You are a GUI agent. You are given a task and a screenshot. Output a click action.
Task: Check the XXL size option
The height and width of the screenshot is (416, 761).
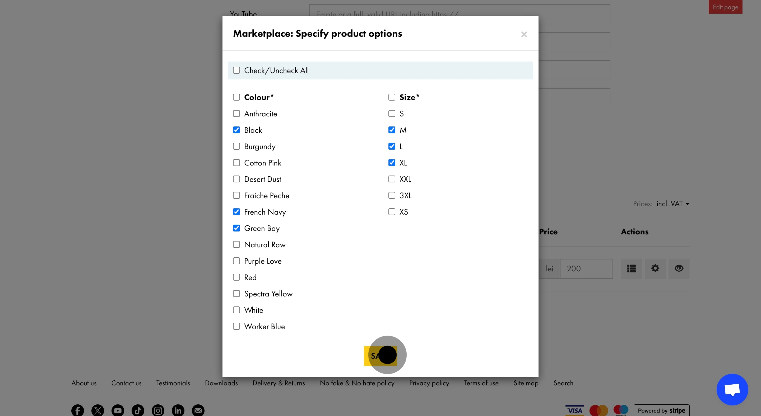click(392, 179)
